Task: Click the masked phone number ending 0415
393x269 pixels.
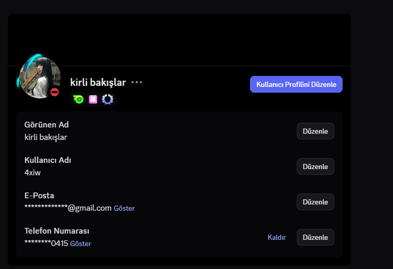Action: (46, 244)
